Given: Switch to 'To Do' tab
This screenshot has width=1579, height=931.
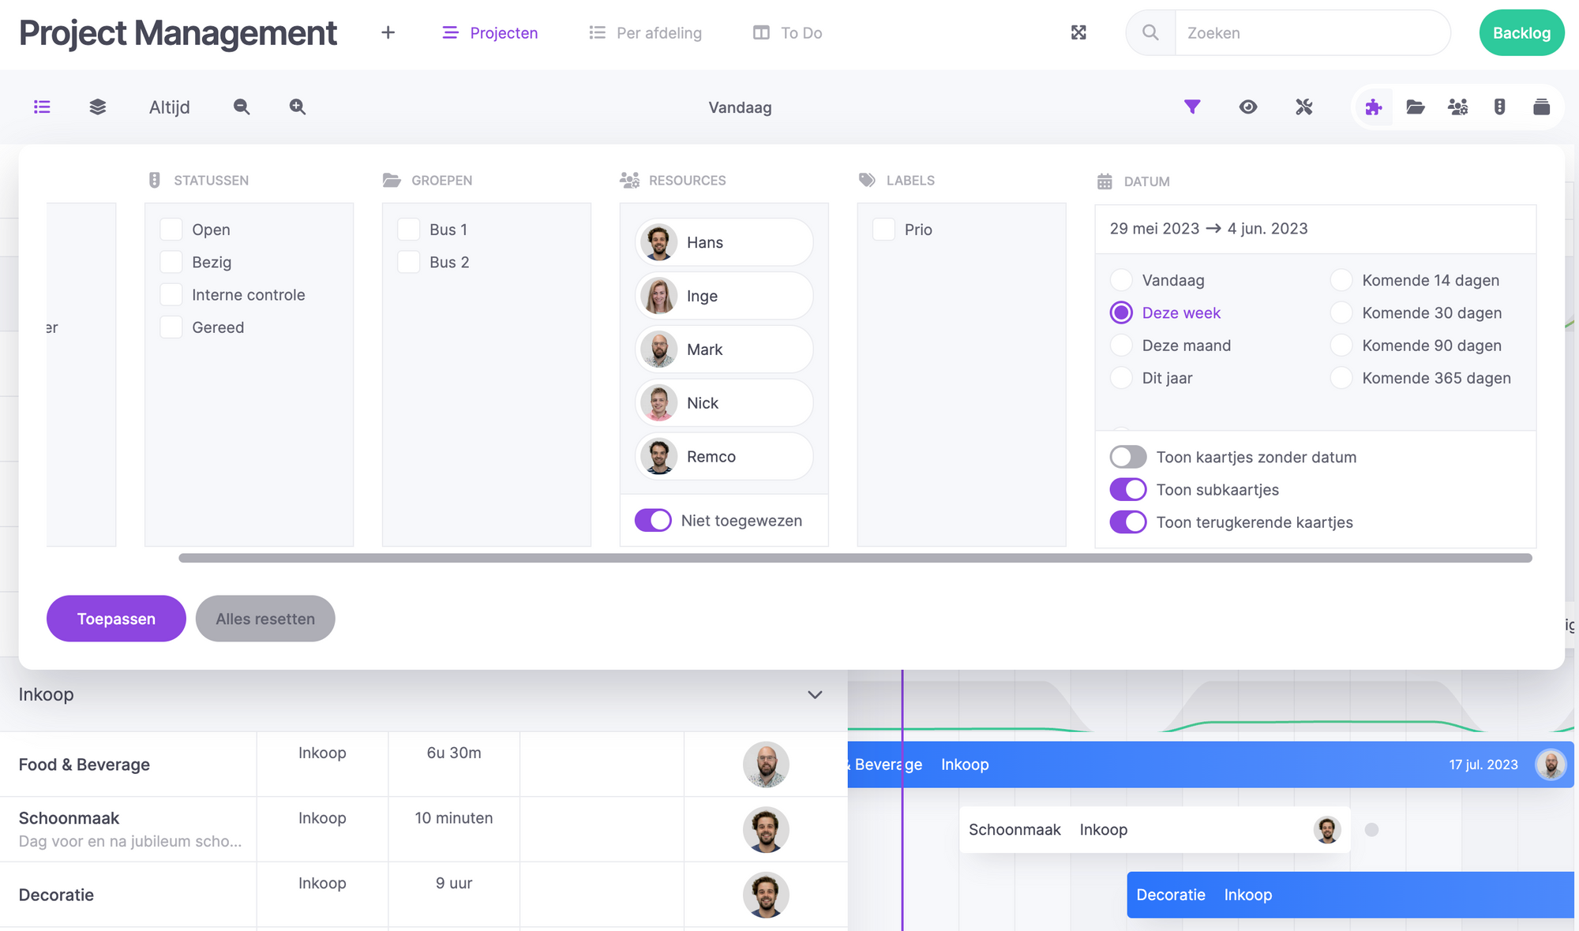Looking at the screenshot, I should (x=803, y=31).
